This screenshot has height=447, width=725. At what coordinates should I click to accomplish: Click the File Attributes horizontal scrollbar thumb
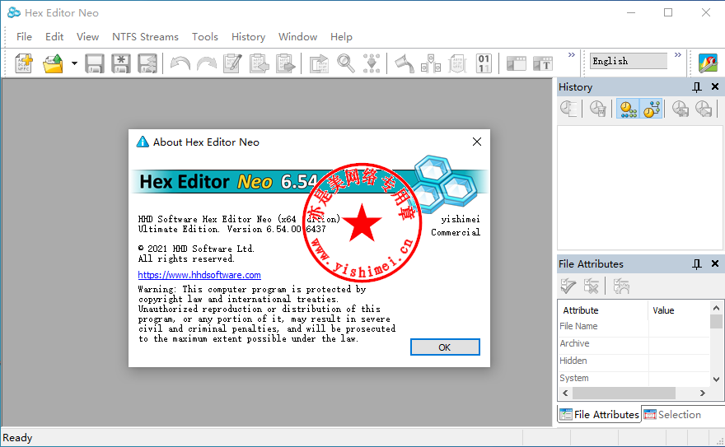point(624,393)
